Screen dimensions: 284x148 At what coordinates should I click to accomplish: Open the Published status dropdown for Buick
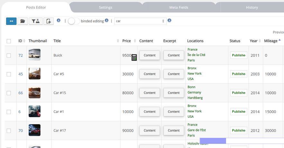tap(239, 55)
